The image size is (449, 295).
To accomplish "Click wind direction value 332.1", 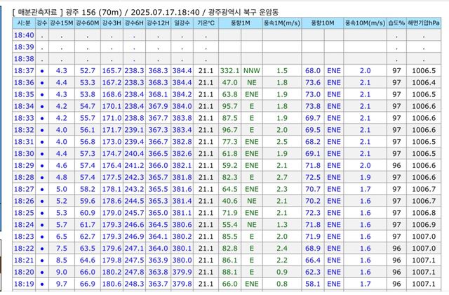I will [229, 70].
